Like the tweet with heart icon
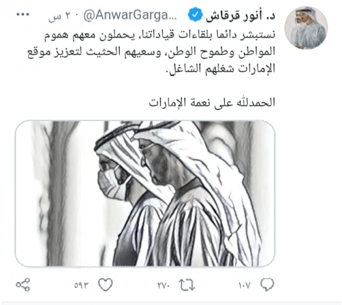This screenshot has width=342, height=305. click(x=106, y=285)
